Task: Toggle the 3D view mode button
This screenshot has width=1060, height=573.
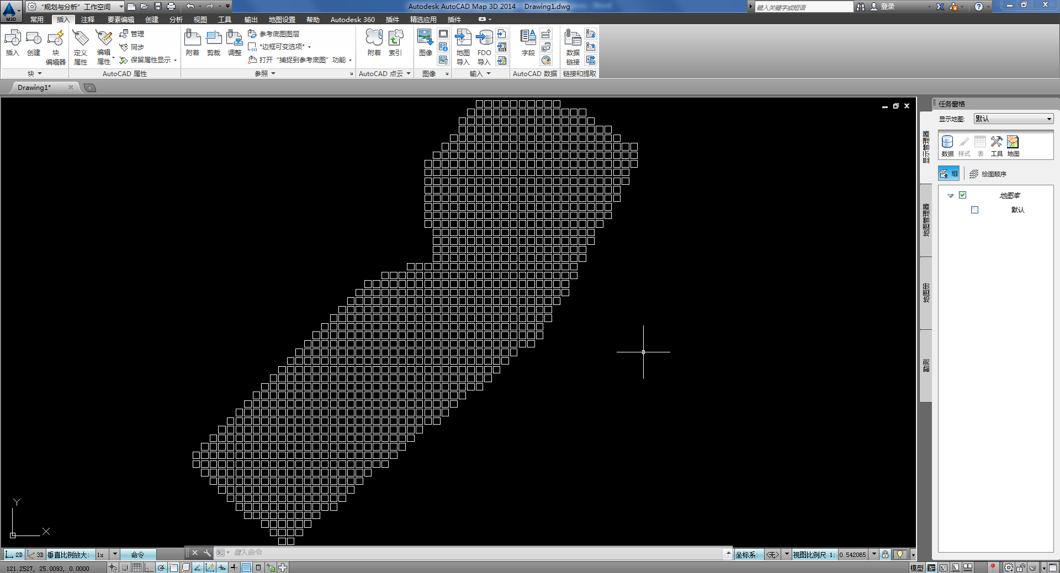Action: pos(35,554)
